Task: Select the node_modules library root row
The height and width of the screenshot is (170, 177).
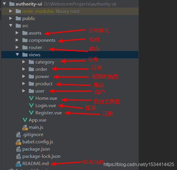Action: tap(70, 11)
